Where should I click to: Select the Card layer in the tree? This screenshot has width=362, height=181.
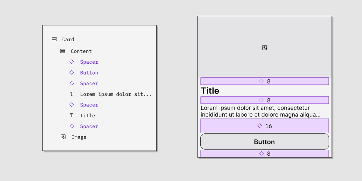68,40
